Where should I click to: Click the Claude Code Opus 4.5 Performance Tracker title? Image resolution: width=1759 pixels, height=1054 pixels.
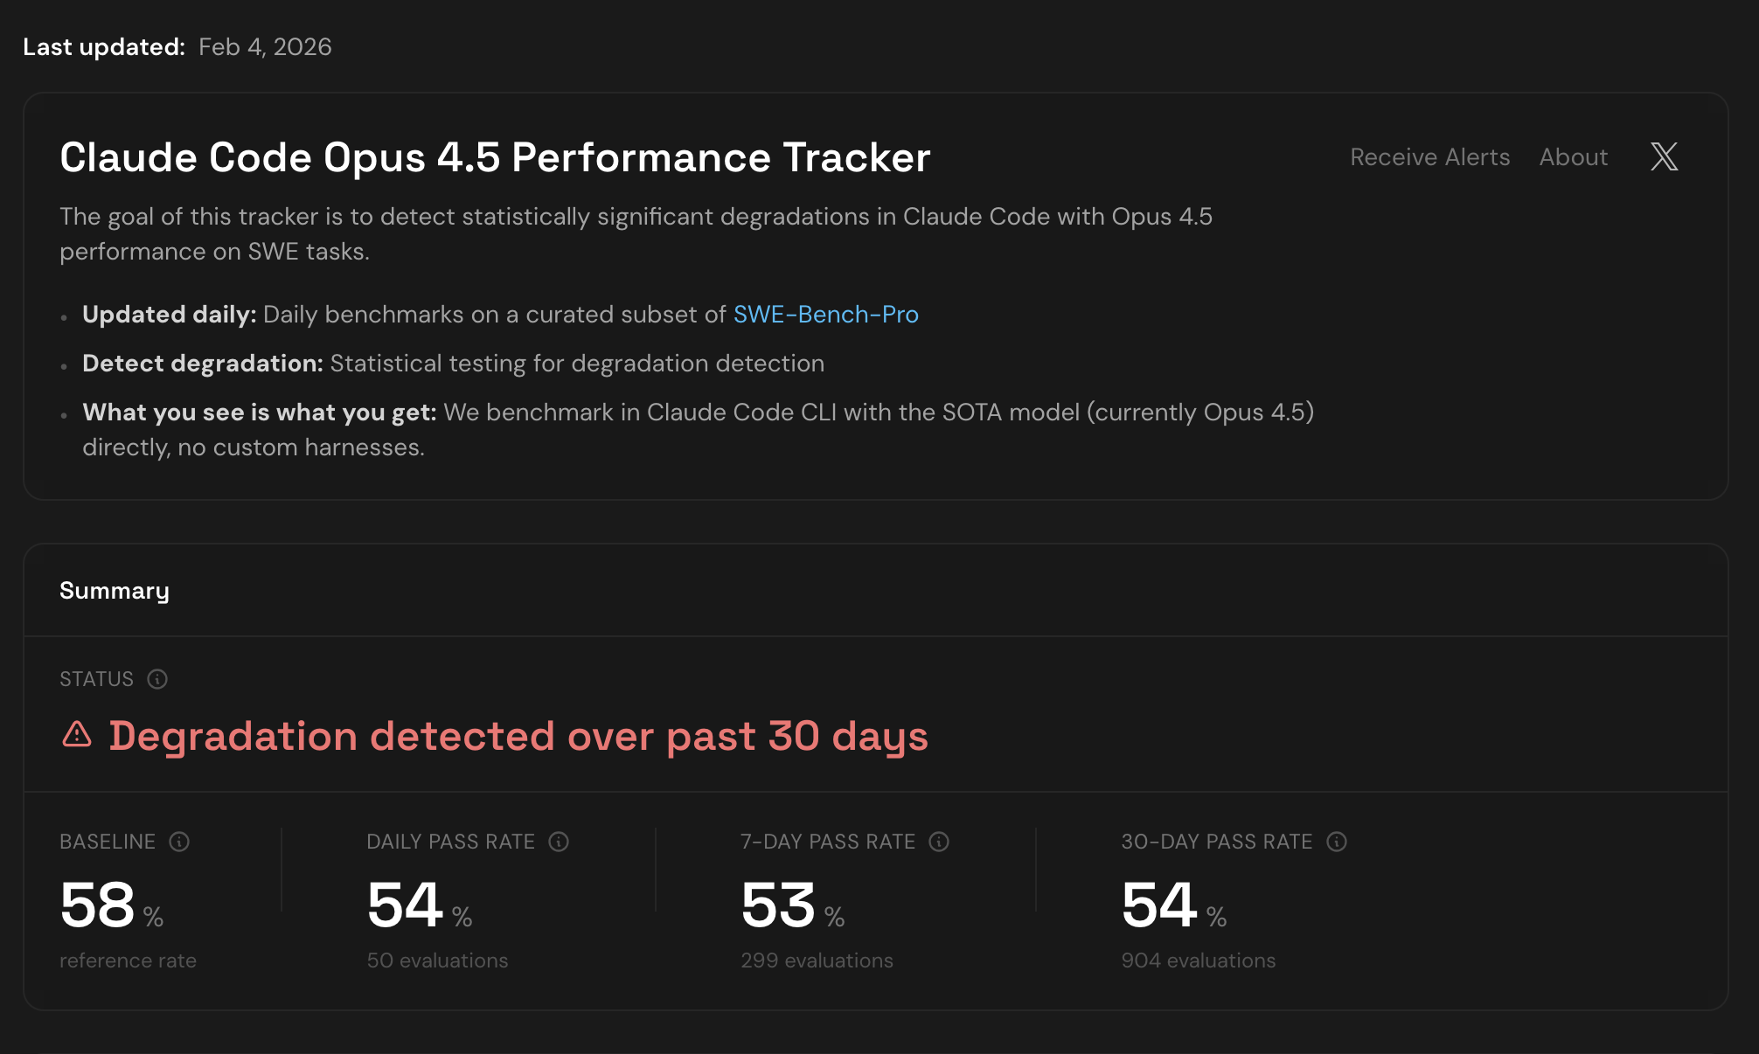tap(495, 158)
